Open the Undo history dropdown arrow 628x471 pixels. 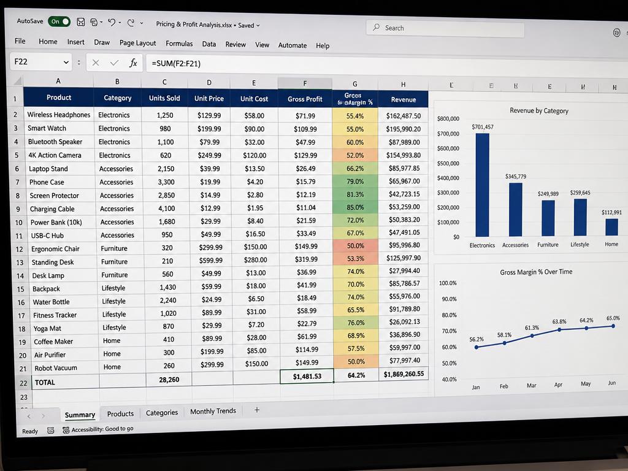[x=120, y=23]
